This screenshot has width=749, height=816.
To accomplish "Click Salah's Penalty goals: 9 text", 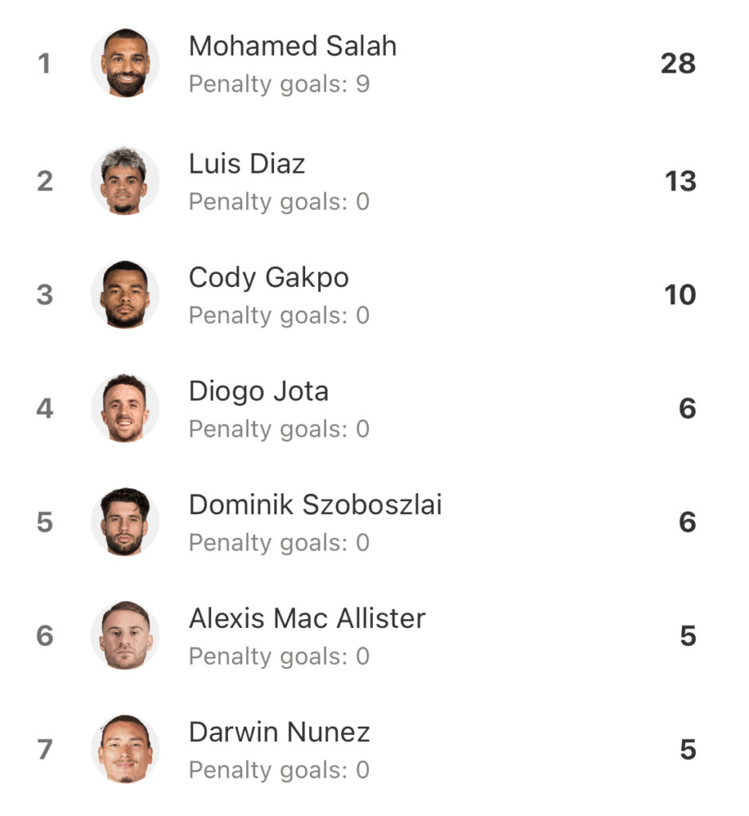I will coord(279,84).
